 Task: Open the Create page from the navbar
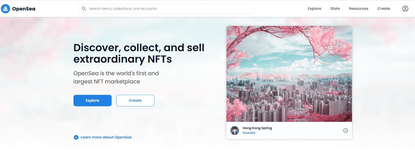click(384, 8)
